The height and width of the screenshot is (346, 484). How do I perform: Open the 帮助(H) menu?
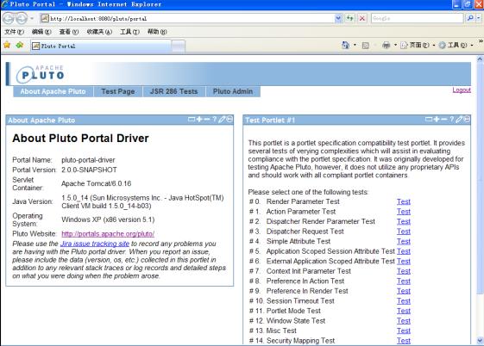coord(157,32)
